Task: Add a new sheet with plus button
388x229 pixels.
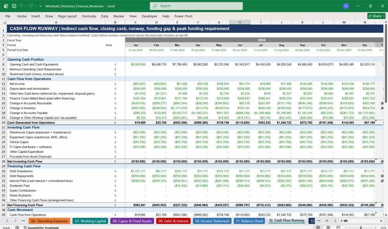Action: click(x=327, y=220)
